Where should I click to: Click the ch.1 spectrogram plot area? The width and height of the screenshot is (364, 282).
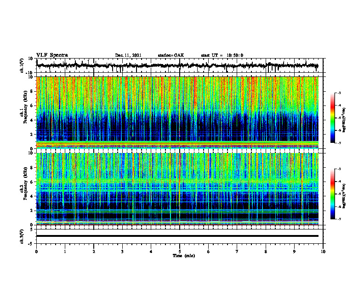pos(177,112)
